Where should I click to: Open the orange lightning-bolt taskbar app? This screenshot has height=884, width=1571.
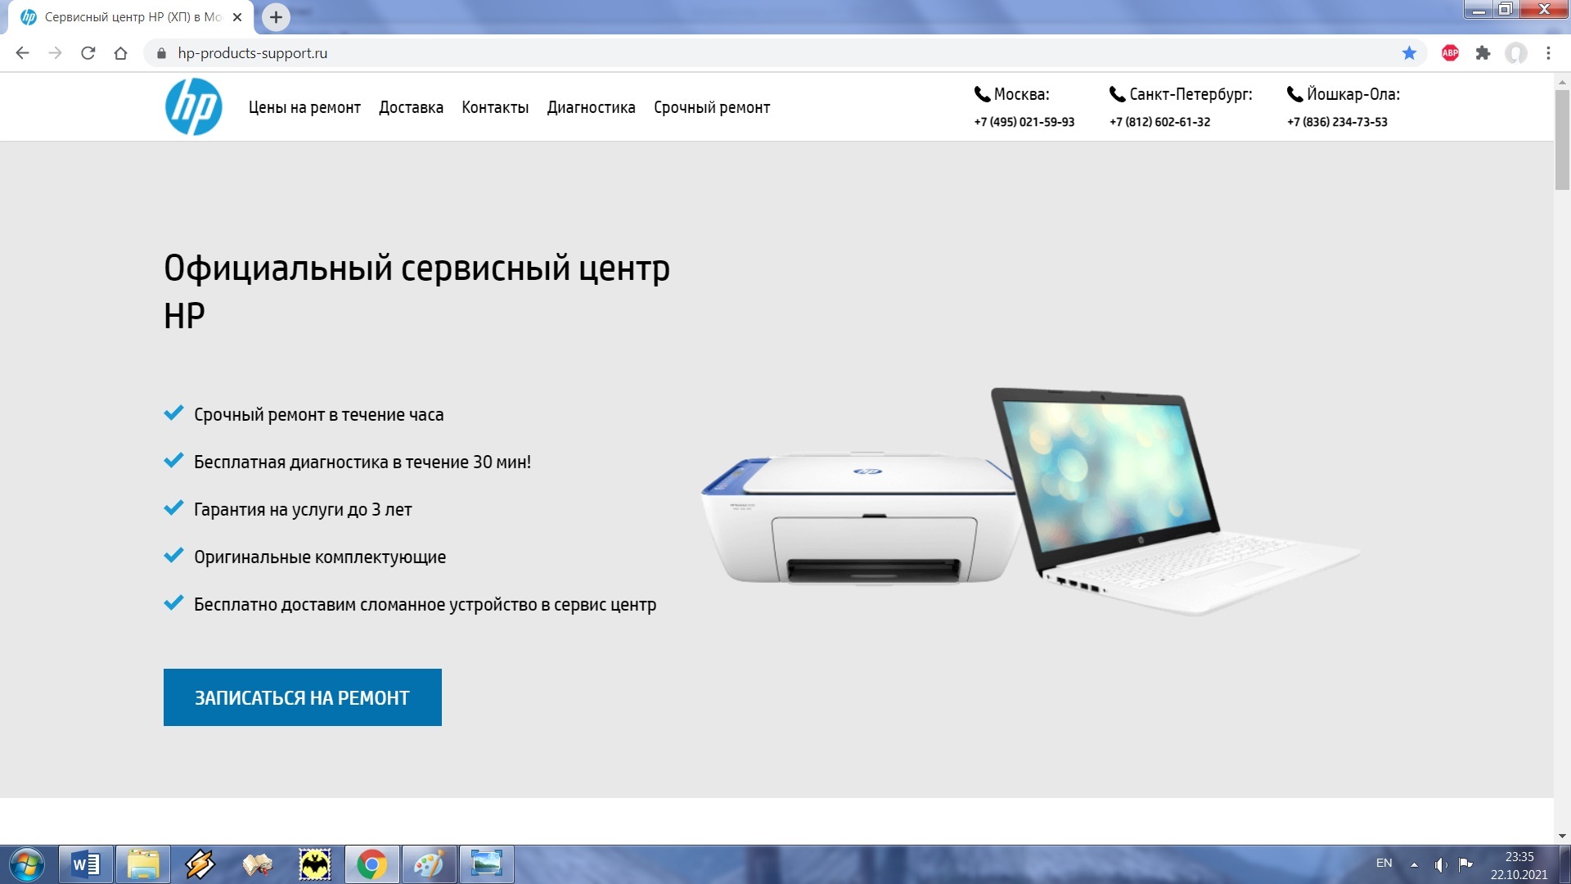pyautogui.click(x=200, y=864)
